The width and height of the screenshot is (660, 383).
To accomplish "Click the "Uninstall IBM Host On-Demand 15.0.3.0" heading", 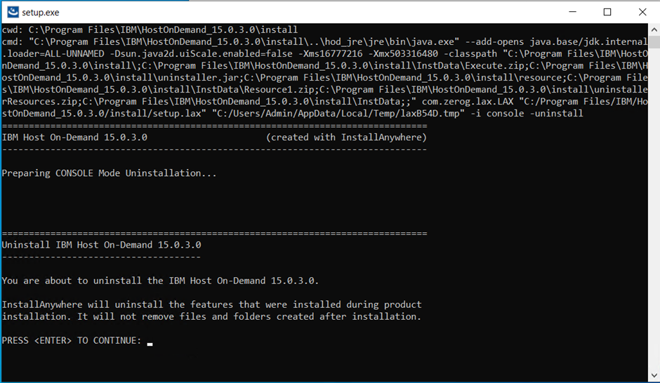I will click(101, 245).
